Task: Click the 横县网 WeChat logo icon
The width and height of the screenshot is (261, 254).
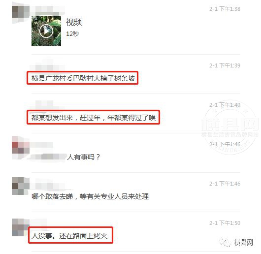Action: click(226, 242)
